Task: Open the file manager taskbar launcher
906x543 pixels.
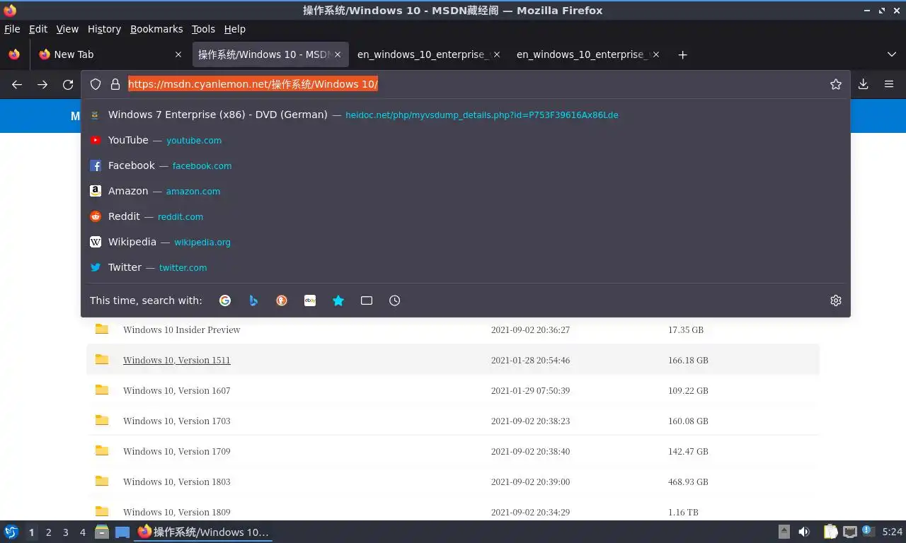Action: pyautogui.click(x=102, y=532)
